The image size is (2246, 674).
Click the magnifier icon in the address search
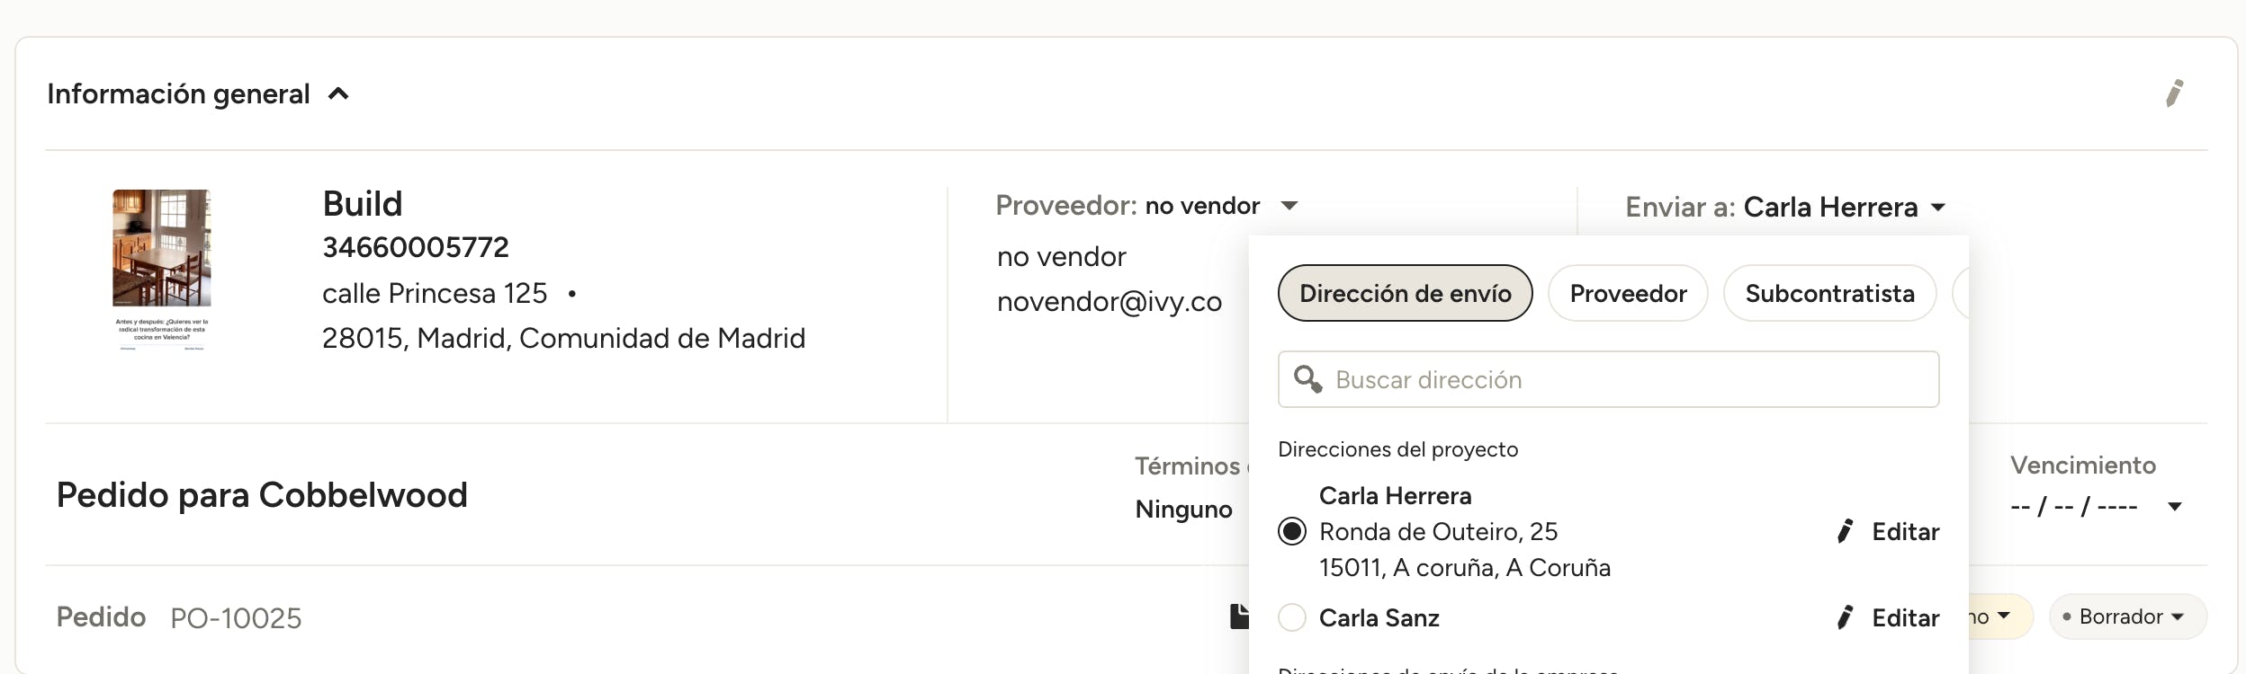tap(1307, 379)
